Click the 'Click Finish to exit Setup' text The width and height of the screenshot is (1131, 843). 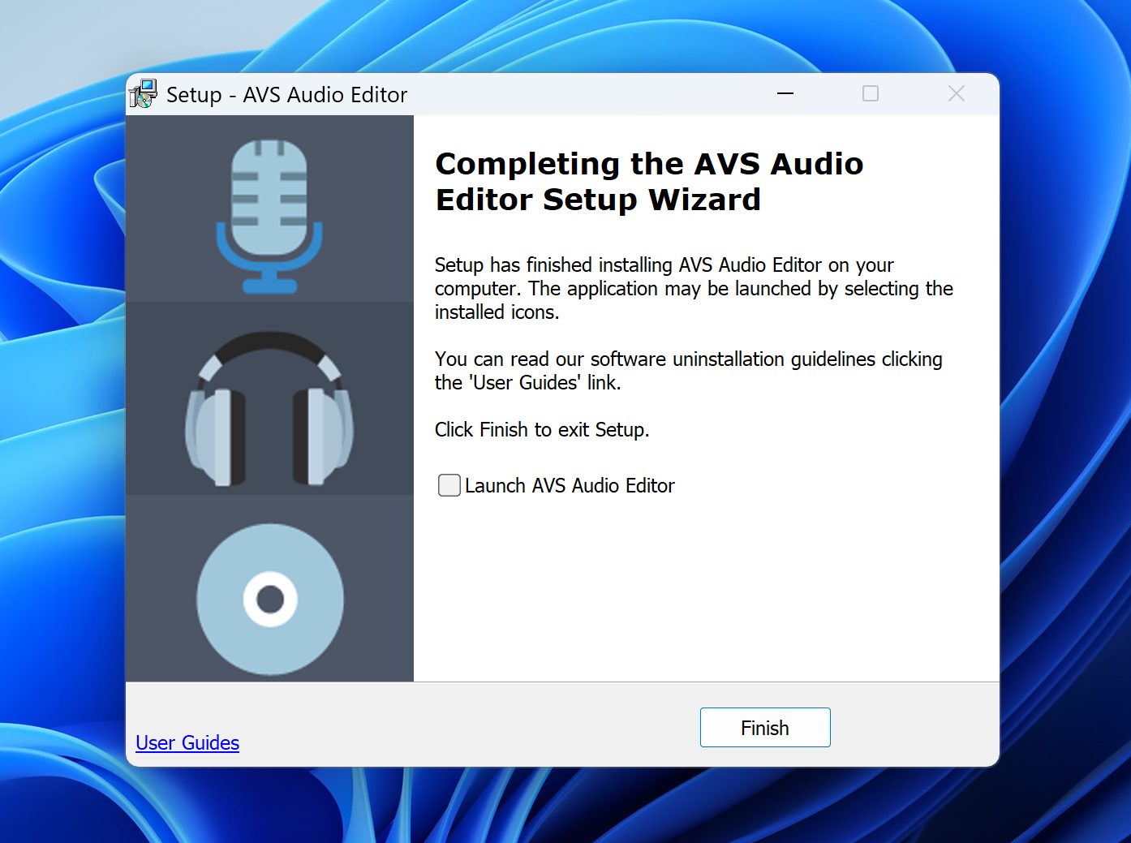541,429
